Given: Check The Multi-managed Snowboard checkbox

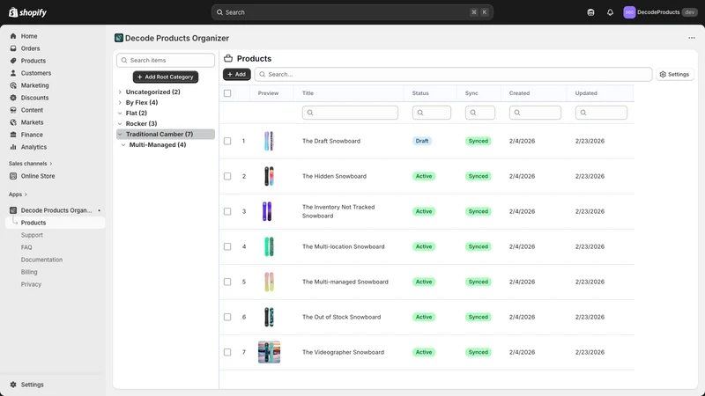Looking at the screenshot, I should (x=227, y=282).
